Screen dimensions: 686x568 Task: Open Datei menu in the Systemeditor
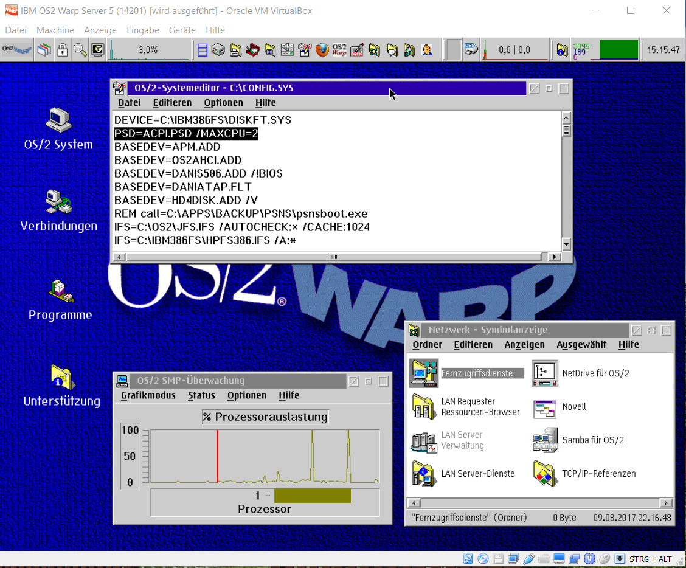pos(130,102)
